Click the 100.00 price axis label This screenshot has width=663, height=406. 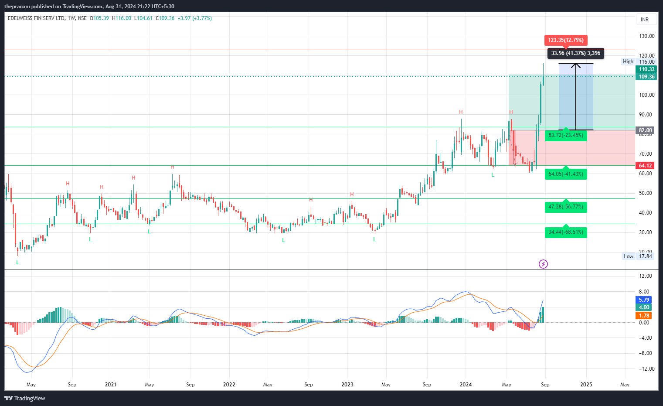pyautogui.click(x=647, y=95)
